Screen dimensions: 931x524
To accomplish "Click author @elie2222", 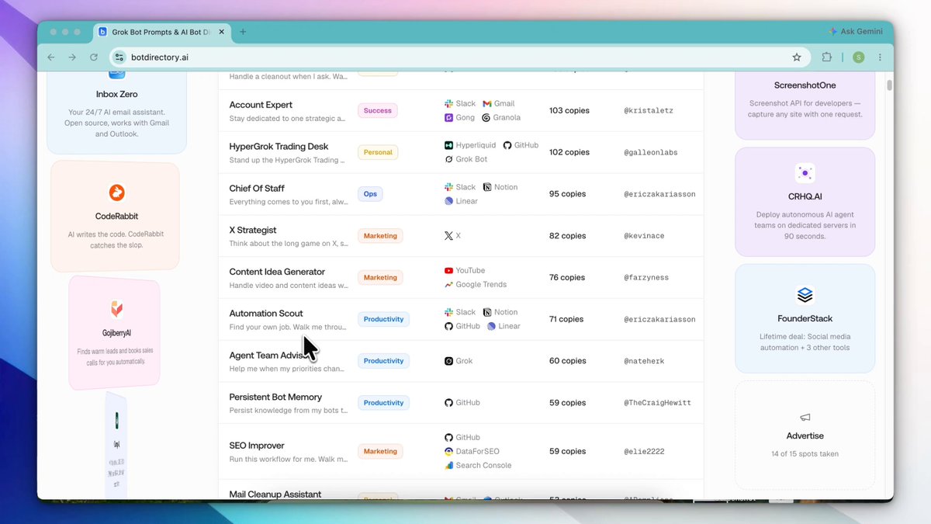I will [644, 451].
